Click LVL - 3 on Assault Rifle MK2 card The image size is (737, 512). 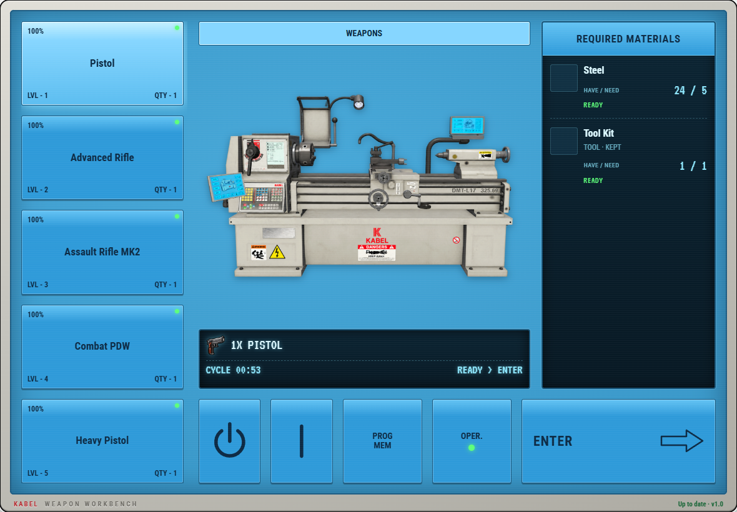click(x=37, y=285)
